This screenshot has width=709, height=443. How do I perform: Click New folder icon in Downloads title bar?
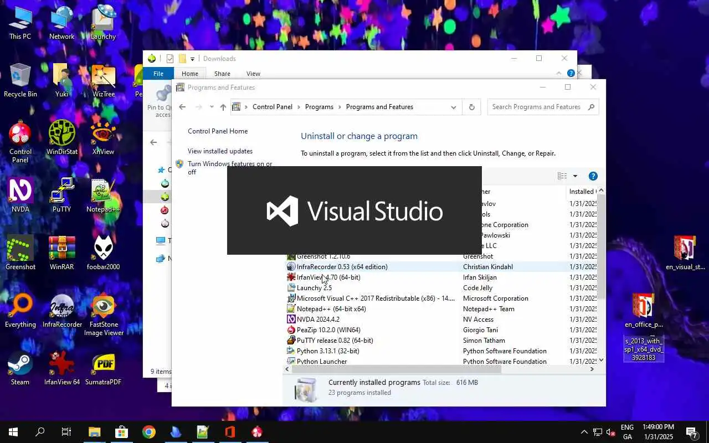(182, 59)
